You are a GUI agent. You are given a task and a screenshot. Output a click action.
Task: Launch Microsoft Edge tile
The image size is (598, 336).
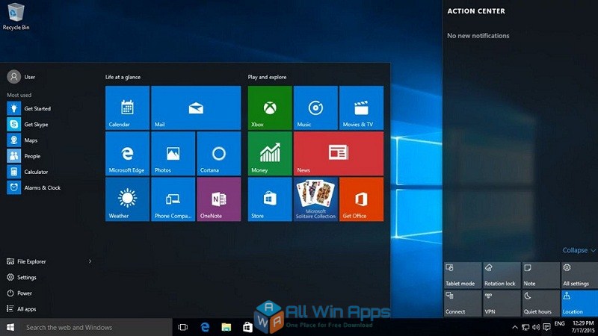click(x=127, y=154)
